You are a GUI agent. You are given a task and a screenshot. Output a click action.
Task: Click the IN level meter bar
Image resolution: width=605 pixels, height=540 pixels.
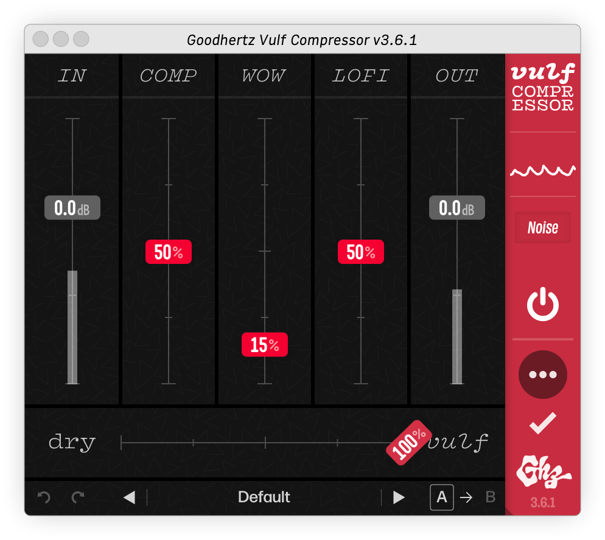click(72, 327)
